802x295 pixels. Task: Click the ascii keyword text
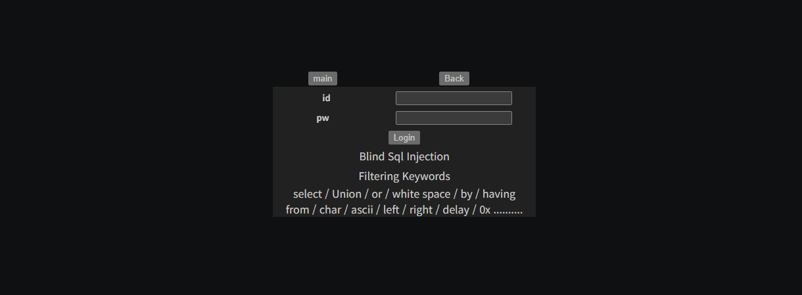click(x=362, y=210)
